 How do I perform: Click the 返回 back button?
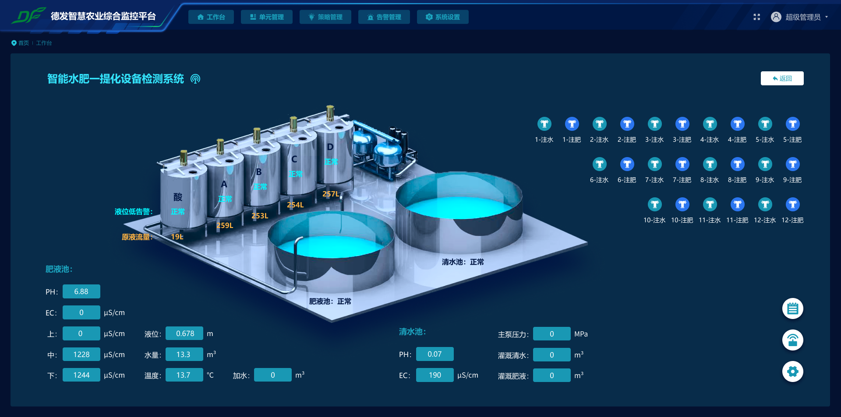coord(782,78)
